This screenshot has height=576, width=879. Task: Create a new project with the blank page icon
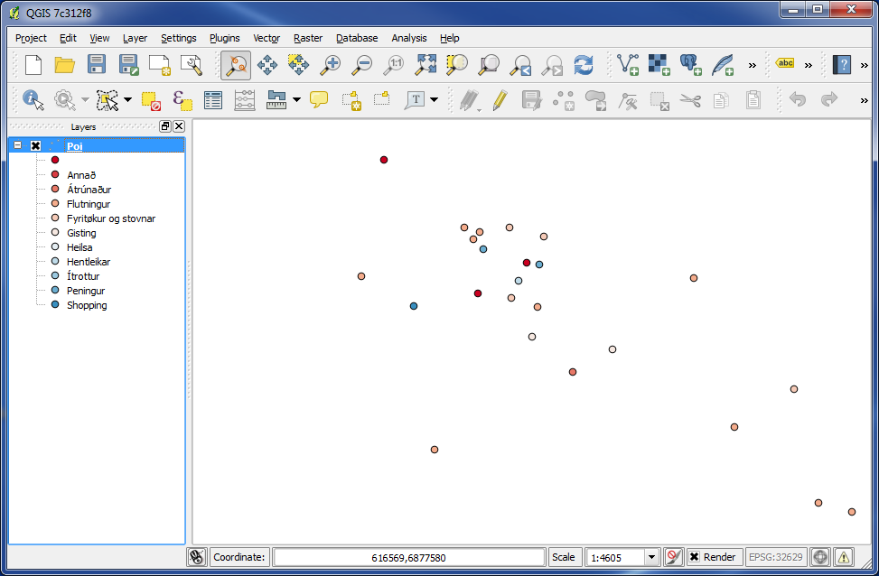point(33,65)
